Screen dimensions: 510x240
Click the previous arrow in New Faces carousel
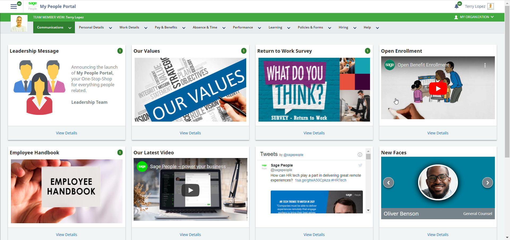click(x=388, y=183)
